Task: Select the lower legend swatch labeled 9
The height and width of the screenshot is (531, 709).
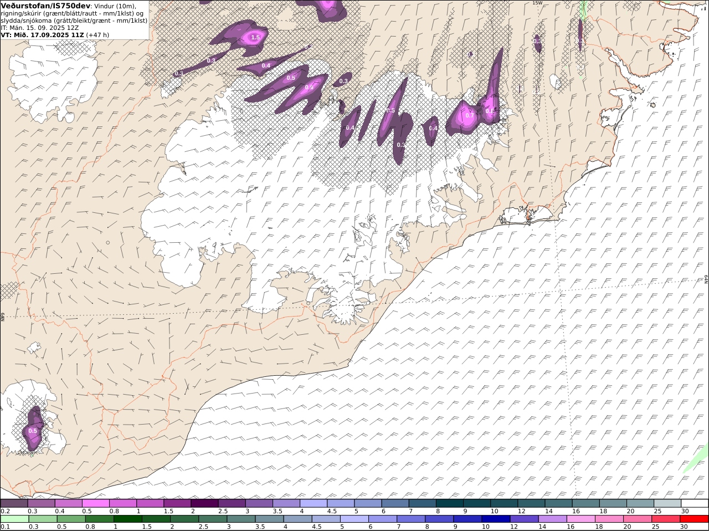Action: (x=467, y=519)
